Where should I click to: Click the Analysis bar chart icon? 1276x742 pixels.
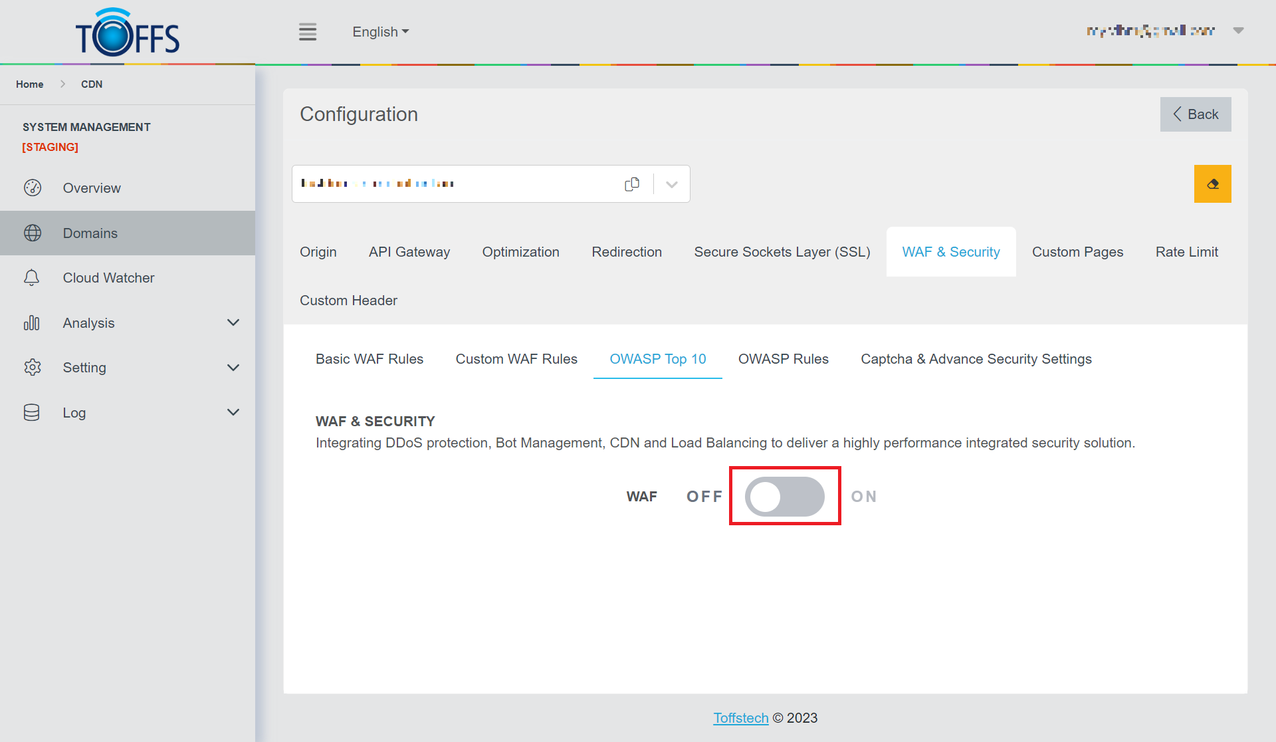click(32, 323)
